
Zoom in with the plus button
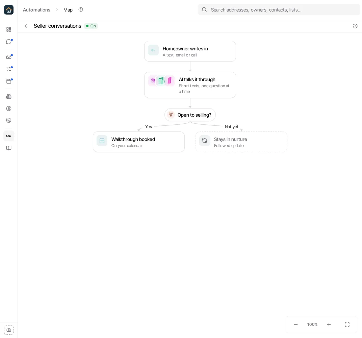click(x=329, y=324)
